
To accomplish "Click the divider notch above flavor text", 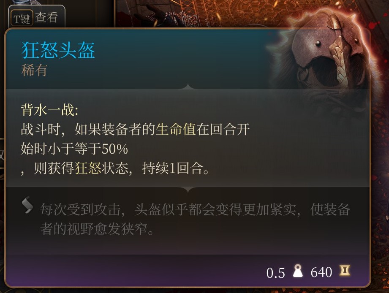I will (x=188, y=190).
